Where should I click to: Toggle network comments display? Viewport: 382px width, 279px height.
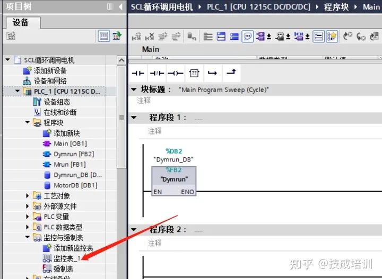tap(318, 37)
